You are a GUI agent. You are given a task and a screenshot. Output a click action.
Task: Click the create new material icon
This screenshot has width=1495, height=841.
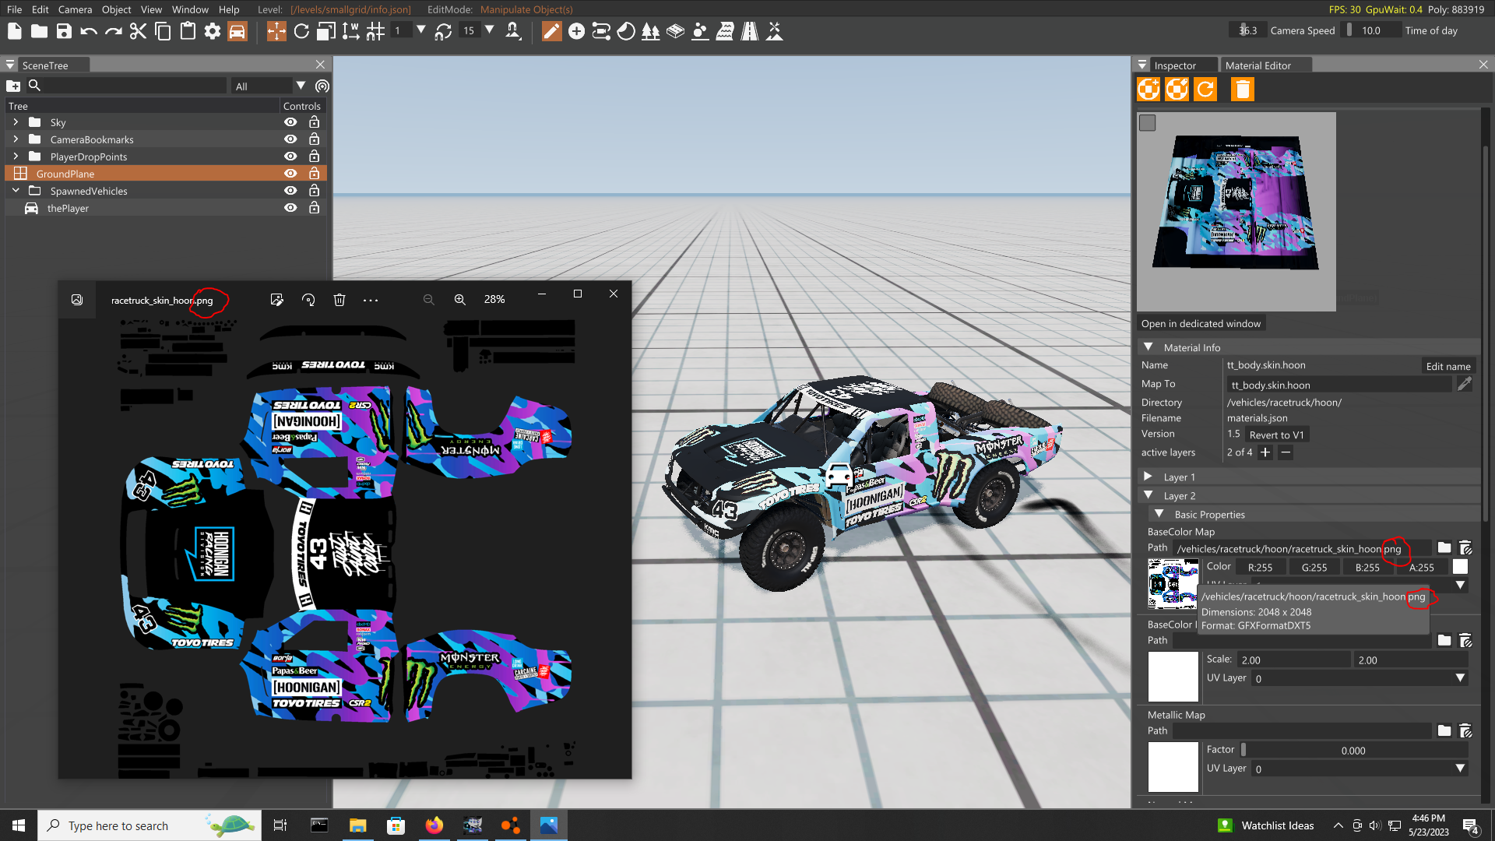click(1149, 90)
